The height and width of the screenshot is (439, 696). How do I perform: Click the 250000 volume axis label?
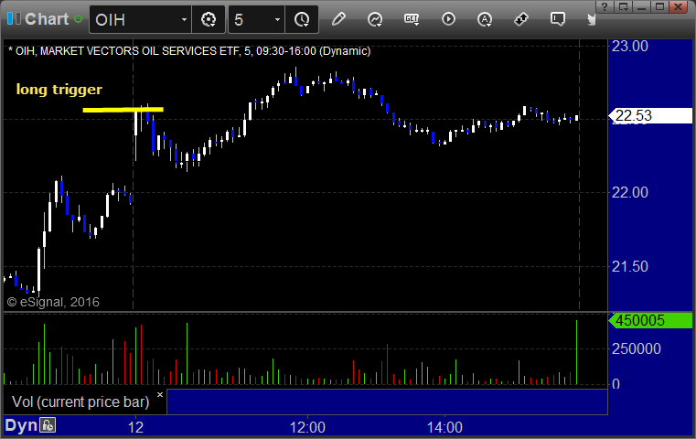[x=637, y=348]
